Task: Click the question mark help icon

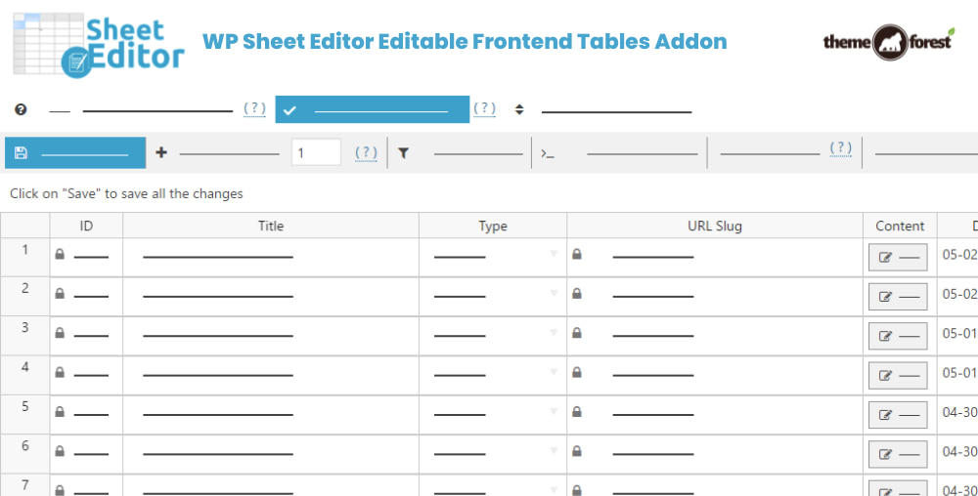Action: coord(21,110)
